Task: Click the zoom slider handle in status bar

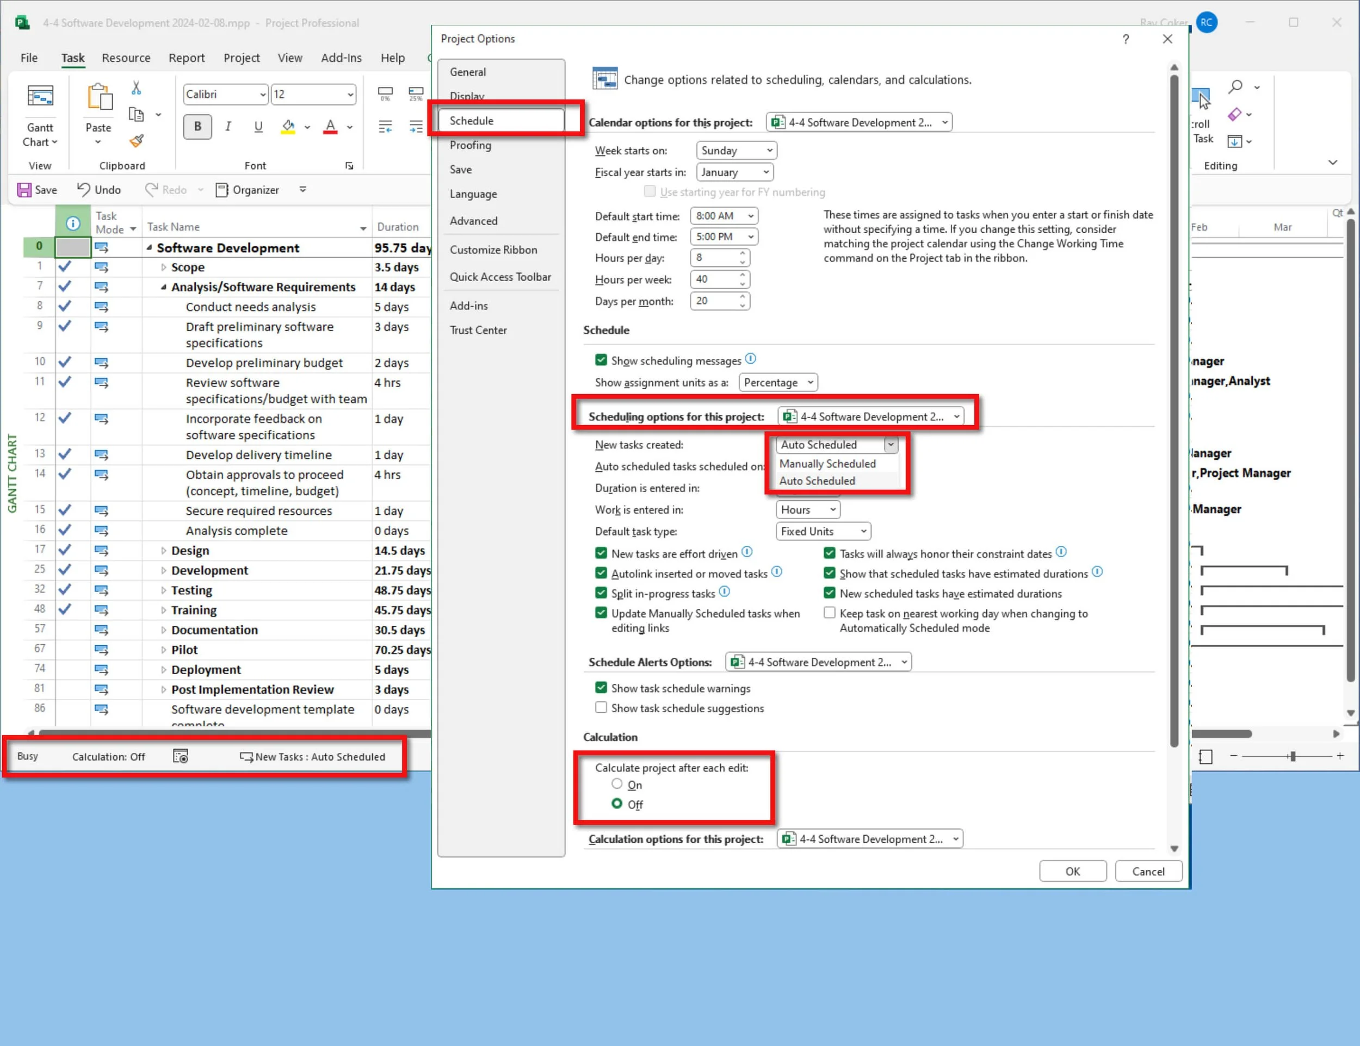Action: point(1293,756)
